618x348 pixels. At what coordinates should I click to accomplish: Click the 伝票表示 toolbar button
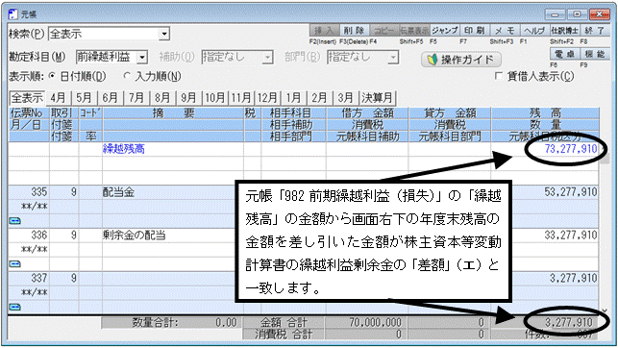pyautogui.click(x=414, y=31)
